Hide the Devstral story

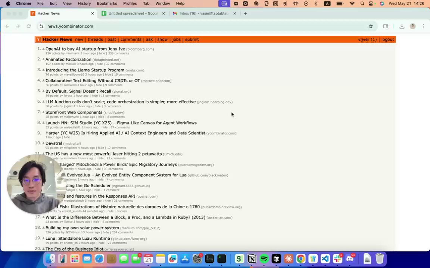(101, 148)
